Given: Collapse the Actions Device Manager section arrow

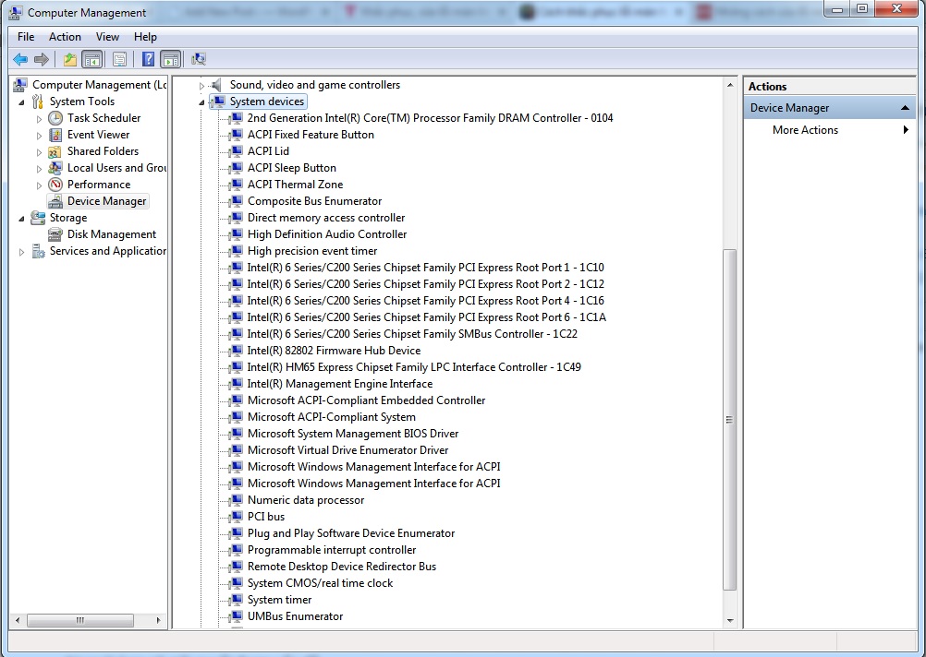Looking at the screenshot, I should 906,108.
